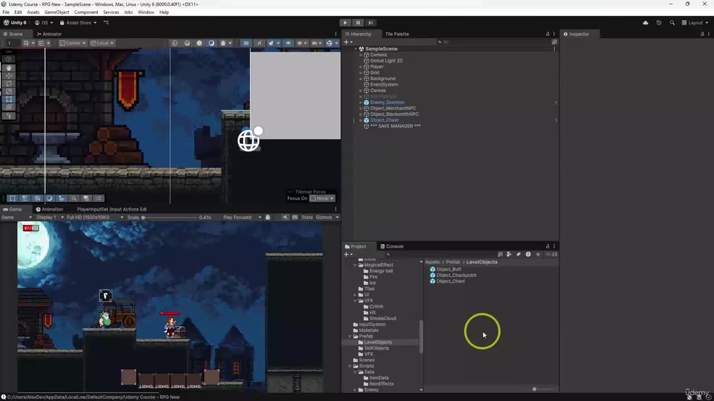Switch to the Console tab
This screenshot has height=401, width=714.
coord(392,246)
